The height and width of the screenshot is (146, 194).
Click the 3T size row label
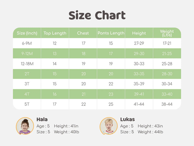click(x=27, y=84)
